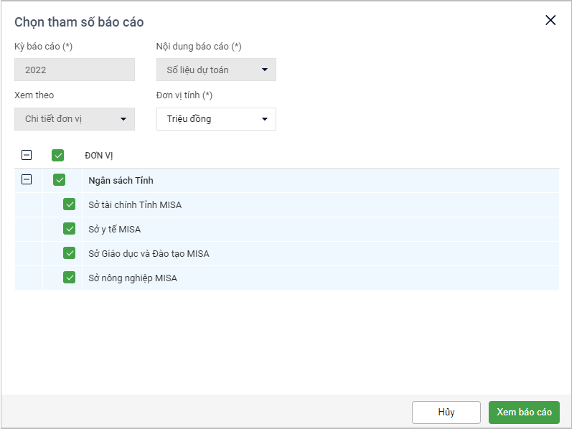
Task: Uncheck Sở y tế MISA checkbox
Action: pos(70,229)
